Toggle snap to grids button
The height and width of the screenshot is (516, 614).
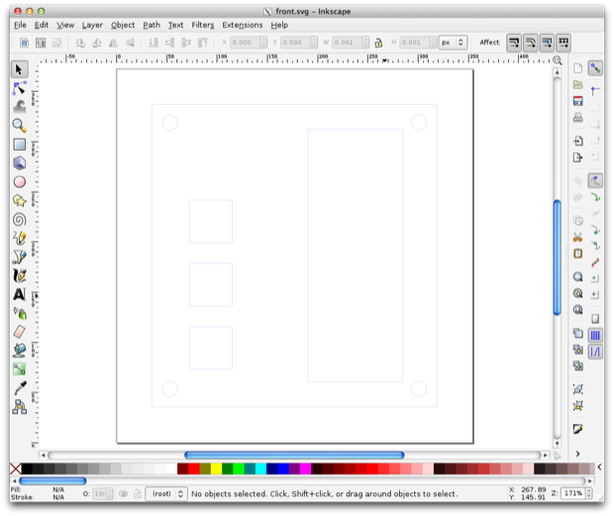point(595,336)
